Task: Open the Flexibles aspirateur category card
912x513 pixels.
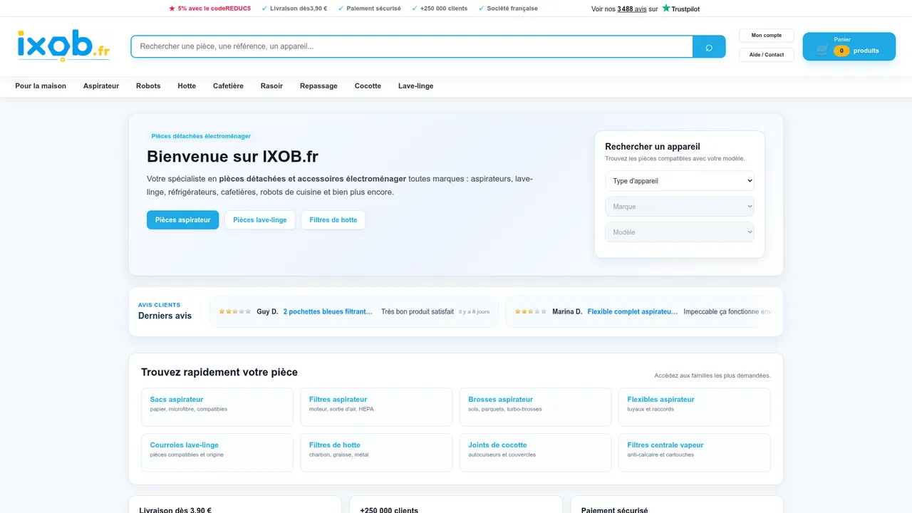Action: 695,407
